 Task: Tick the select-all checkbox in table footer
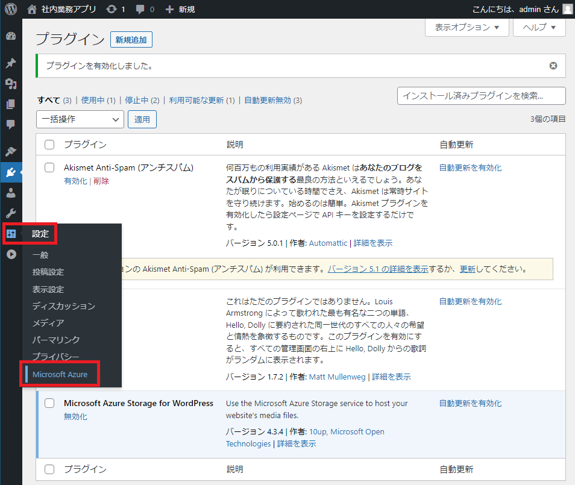[x=49, y=469]
